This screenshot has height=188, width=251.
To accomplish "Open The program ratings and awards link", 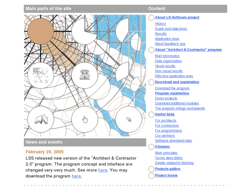I will (180, 108).
